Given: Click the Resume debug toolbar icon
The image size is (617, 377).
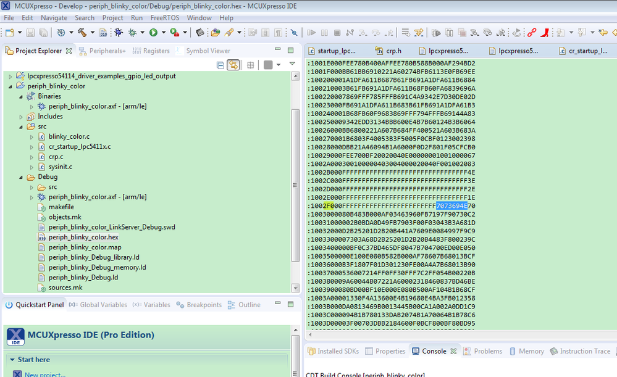Looking at the screenshot, I should coord(311,33).
